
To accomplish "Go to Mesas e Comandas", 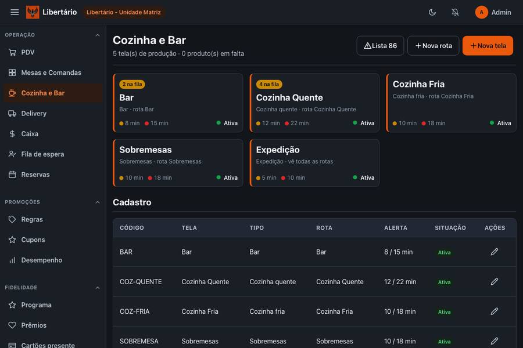I will 53,72.
